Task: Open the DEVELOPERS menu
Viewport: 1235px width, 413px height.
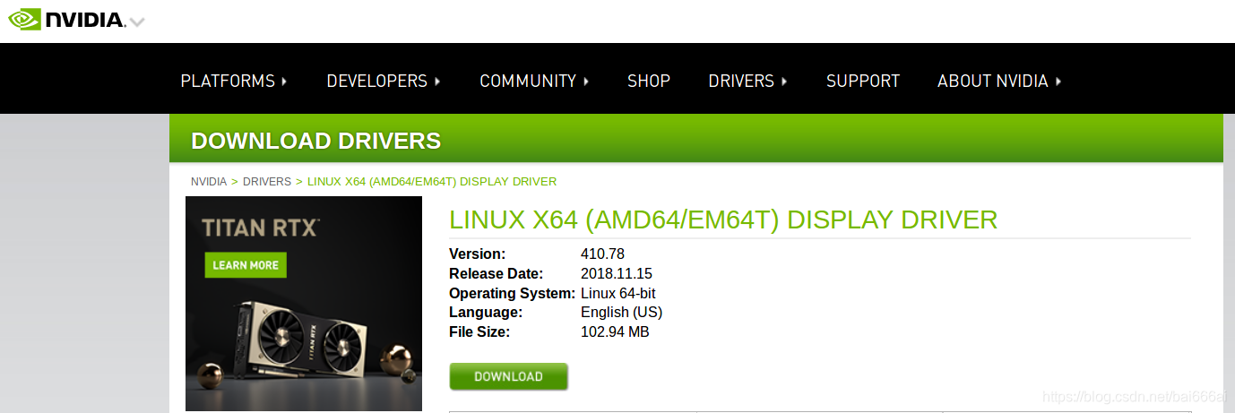Action: [377, 81]
